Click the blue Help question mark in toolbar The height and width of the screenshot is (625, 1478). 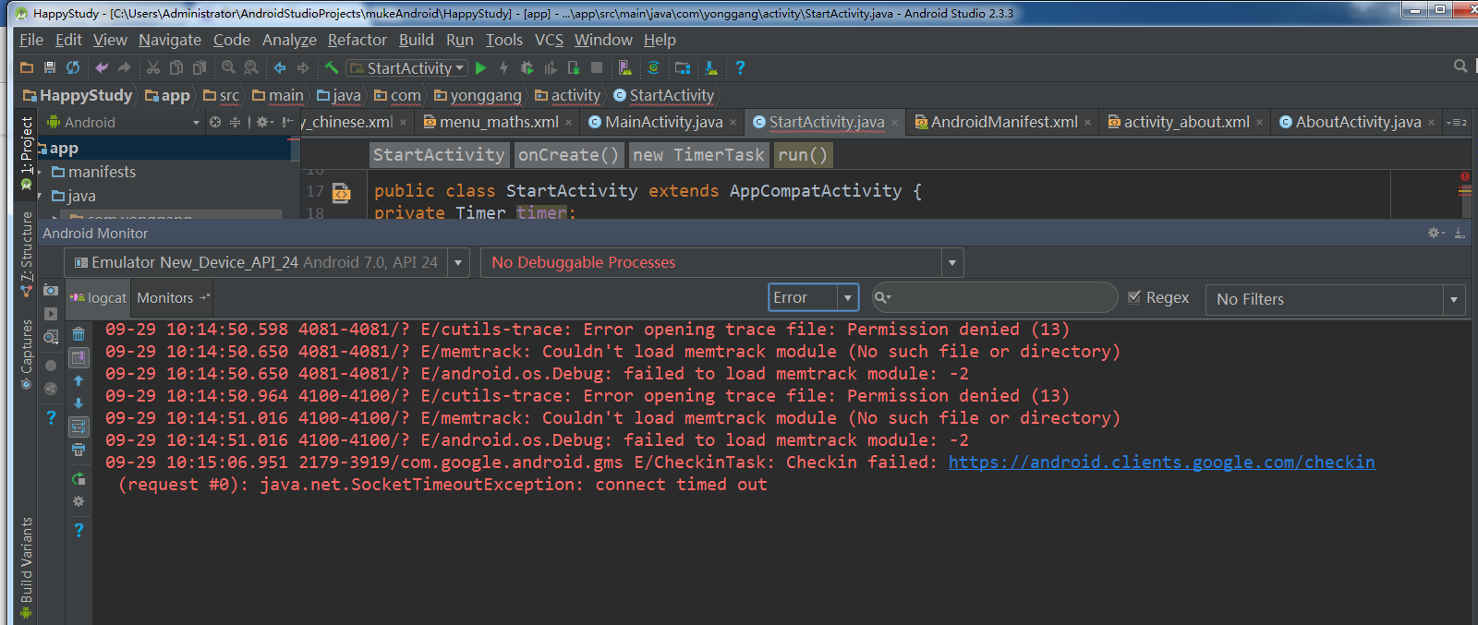[x=740, y=67]
